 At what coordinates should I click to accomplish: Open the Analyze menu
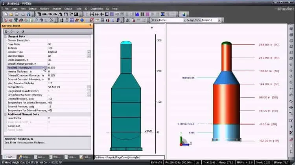57,9
